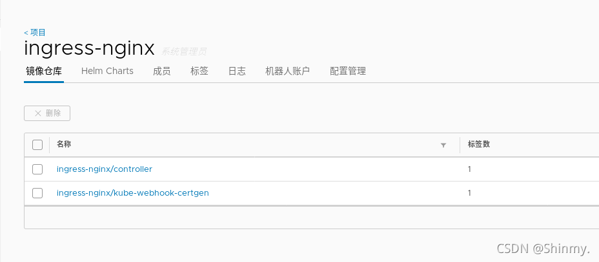This screenshot has width=599, height=262.
Task: Open the 配置管理 tab
Action: click(348, 71)
